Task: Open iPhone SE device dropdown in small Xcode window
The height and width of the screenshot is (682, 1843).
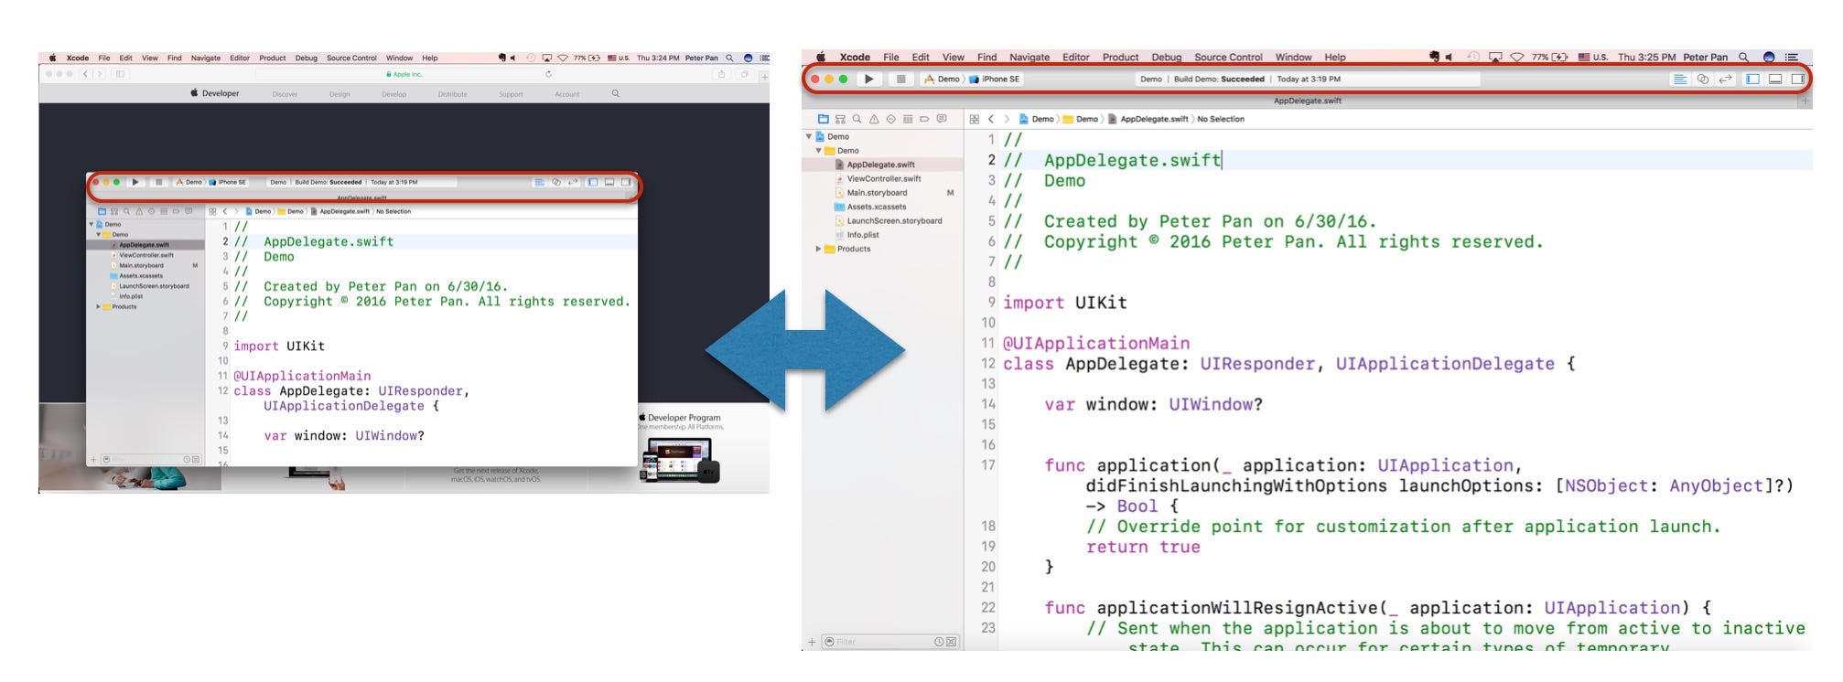Action: click(228, 182)
